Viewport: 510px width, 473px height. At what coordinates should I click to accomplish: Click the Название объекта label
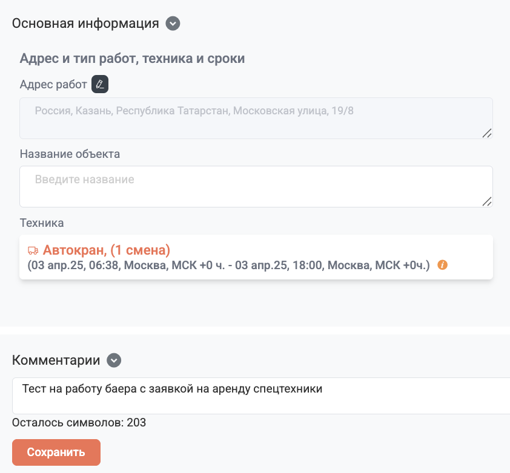[x=70, y=154]
